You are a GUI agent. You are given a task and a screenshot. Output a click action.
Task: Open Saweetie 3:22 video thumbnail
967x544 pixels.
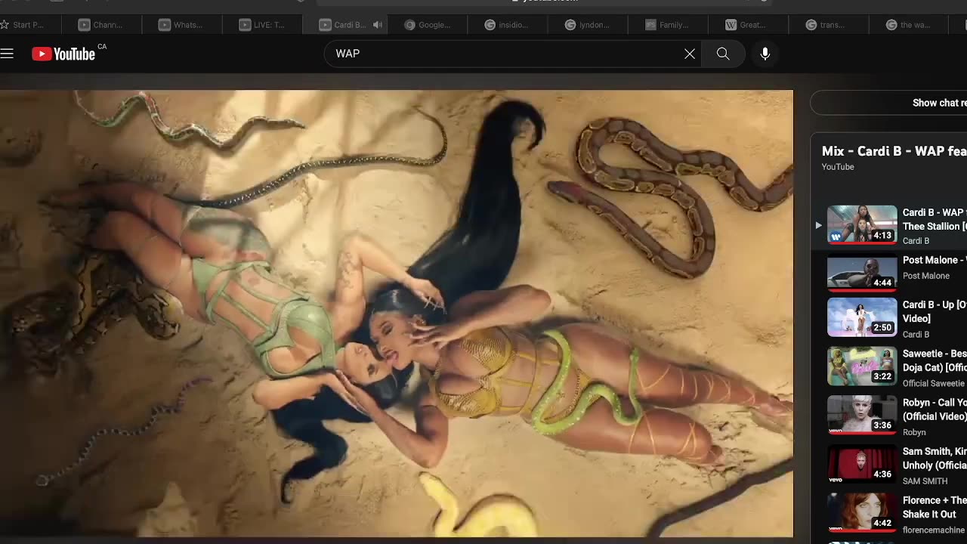coord(862,366)
